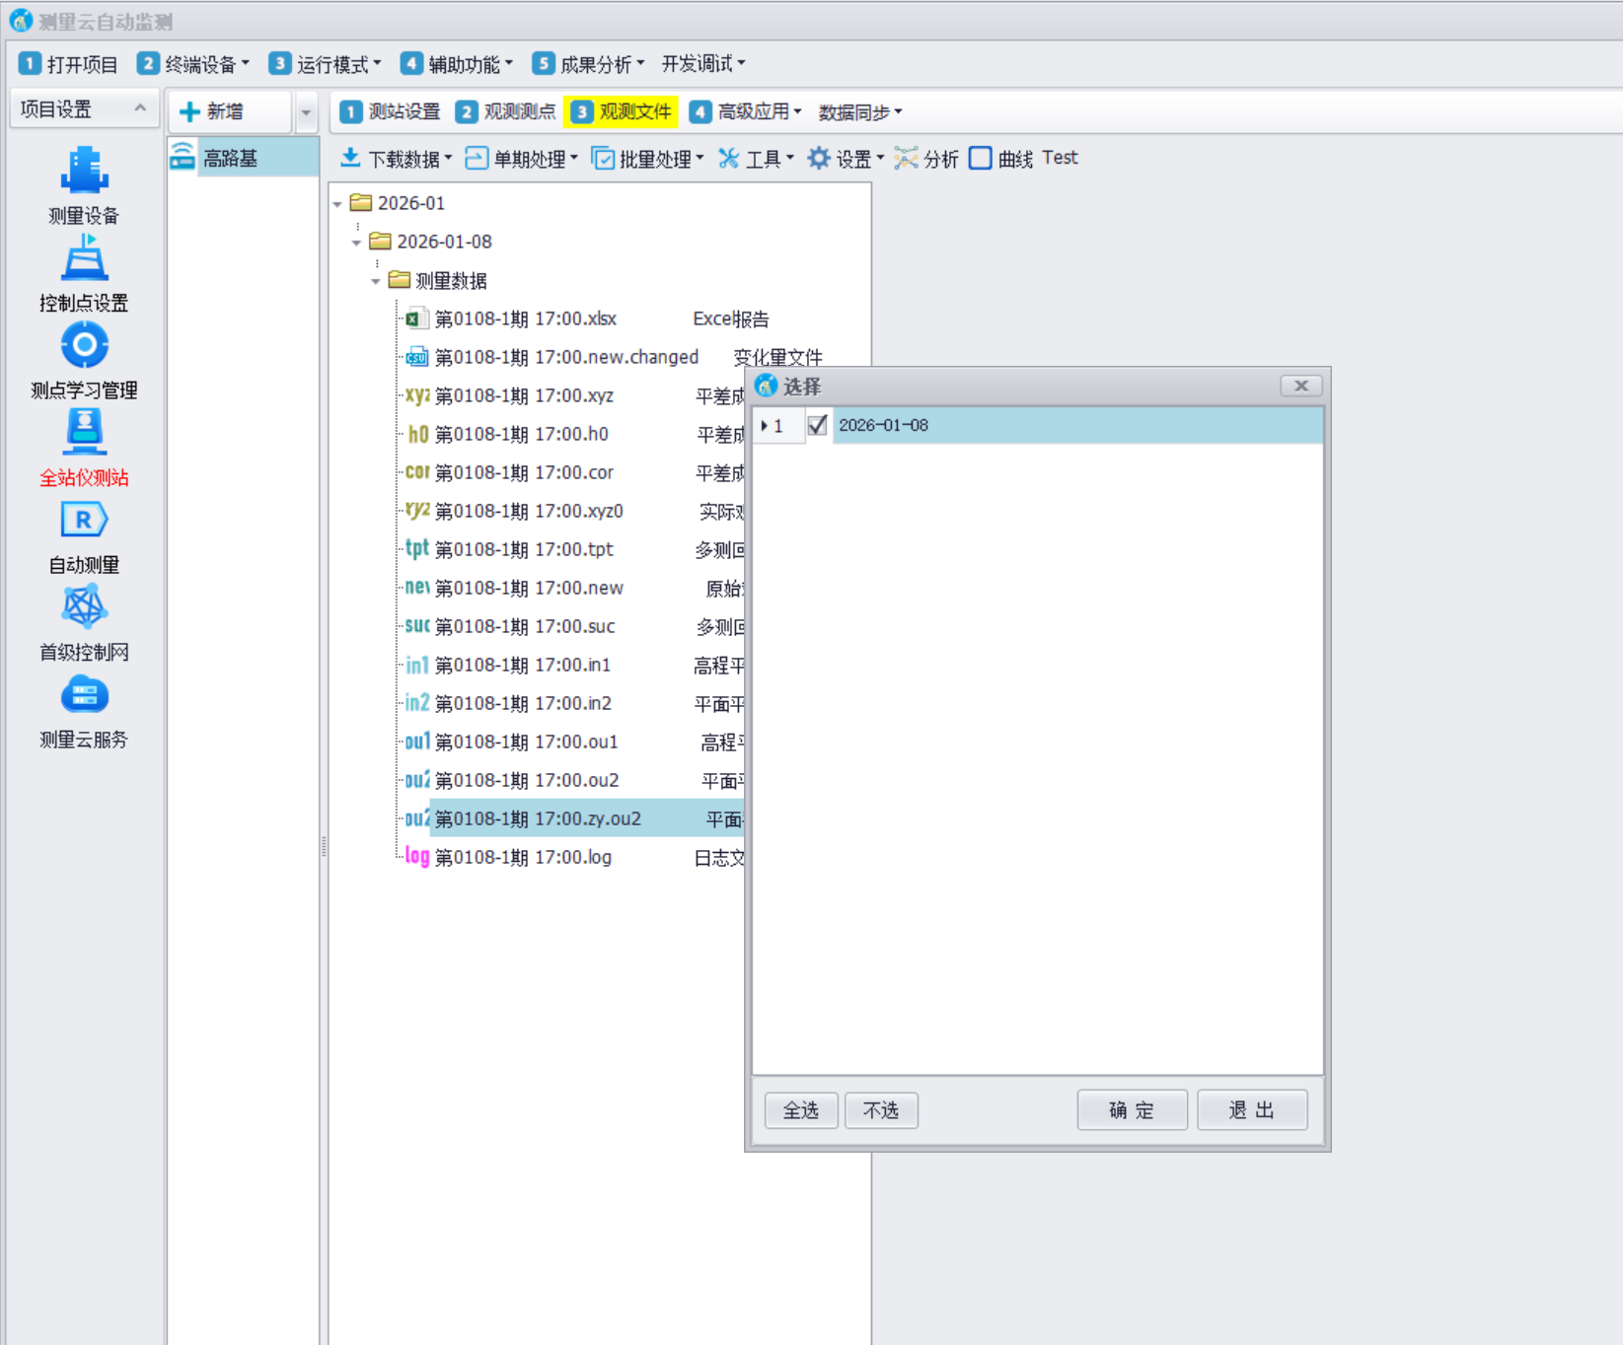This screenshot has height=1345, width=1623.
Task: Select the 全站仪测站 sidebar icon
Action: point(84,434)
